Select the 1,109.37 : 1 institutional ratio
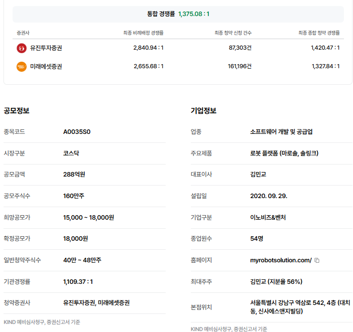 click(x=78, y=282)
